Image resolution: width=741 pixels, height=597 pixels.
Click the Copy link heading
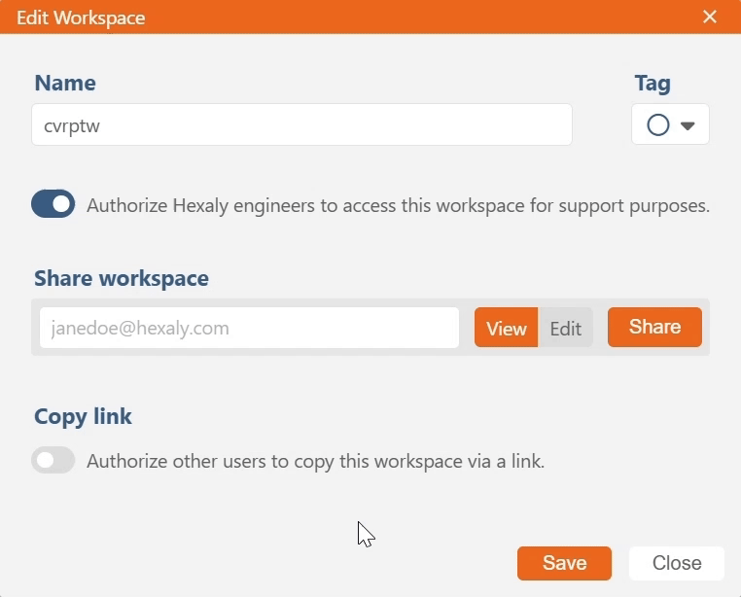[x=83, y=417]
